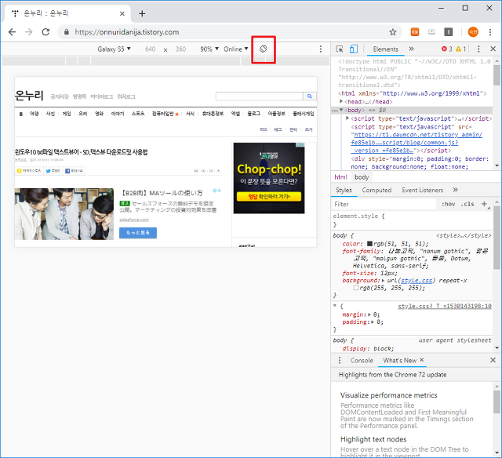Click the rgb(51, 51, 51) color swatch

(369, 244)
